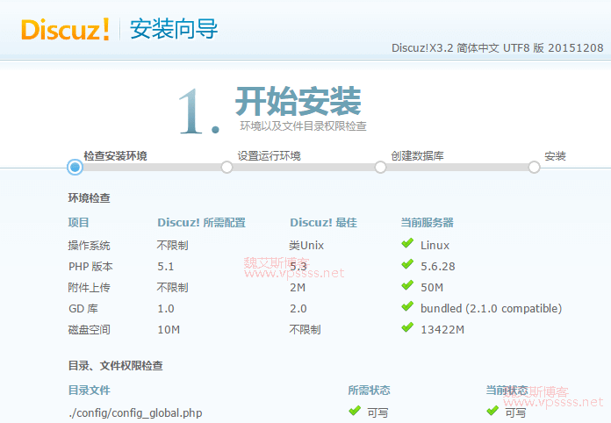Image resolution: width=611 pixels, height=423 pixels.
Task: Go to the 创建数据库 step label
Action: [x=417, y=156]
